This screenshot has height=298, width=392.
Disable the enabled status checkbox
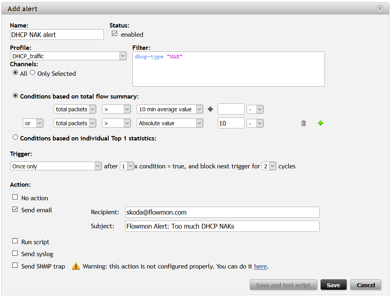[x=115, y=34]
